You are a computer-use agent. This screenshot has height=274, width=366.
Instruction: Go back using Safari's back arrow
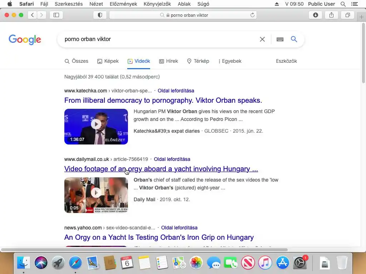coord(33,15)
